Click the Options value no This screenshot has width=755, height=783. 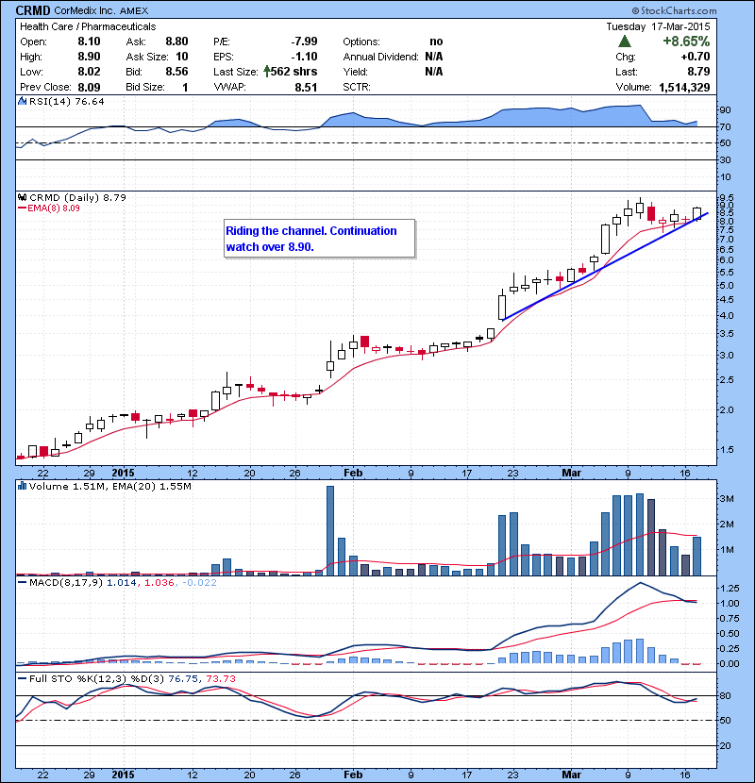coord(436,42)
